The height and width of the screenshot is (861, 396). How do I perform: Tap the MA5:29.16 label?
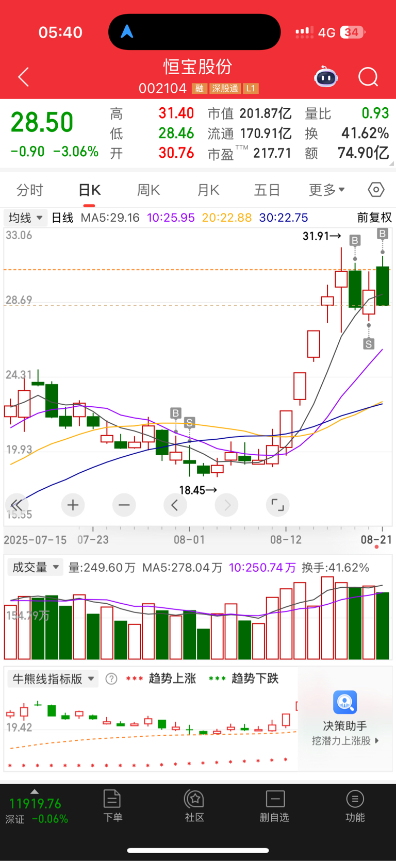pos(110,218)
